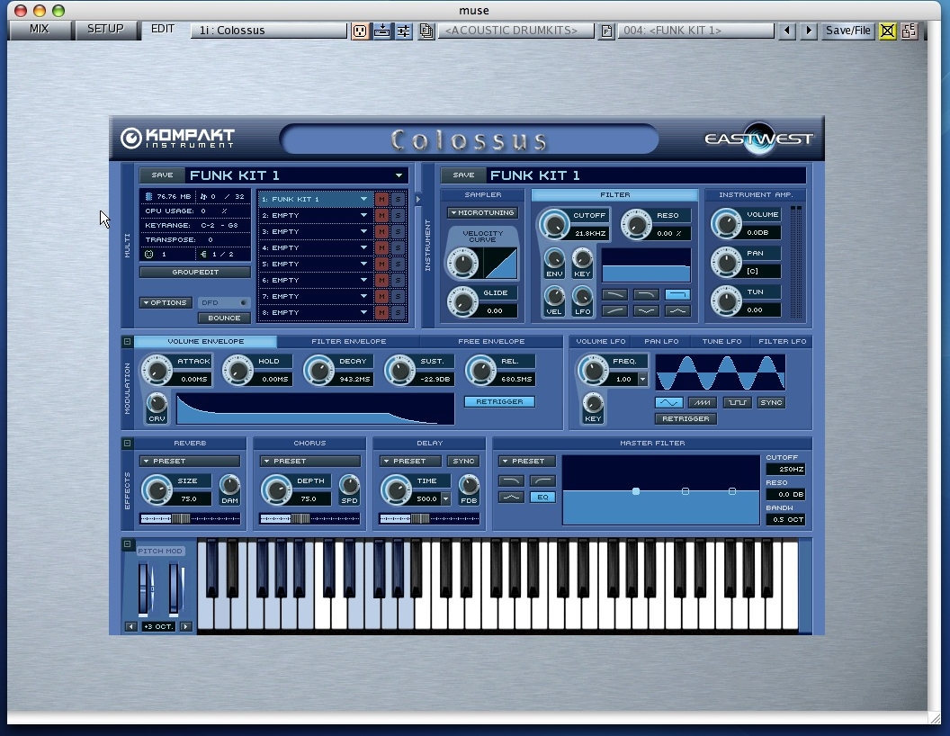Choose the sawtooth LFO waveform
The width and height of the screenshot is (950, 736).
[703, 402]
